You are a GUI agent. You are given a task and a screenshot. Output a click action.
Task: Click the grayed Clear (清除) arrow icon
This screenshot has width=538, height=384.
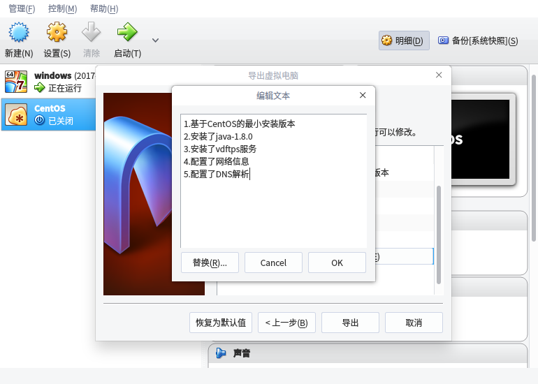(91, 32)
